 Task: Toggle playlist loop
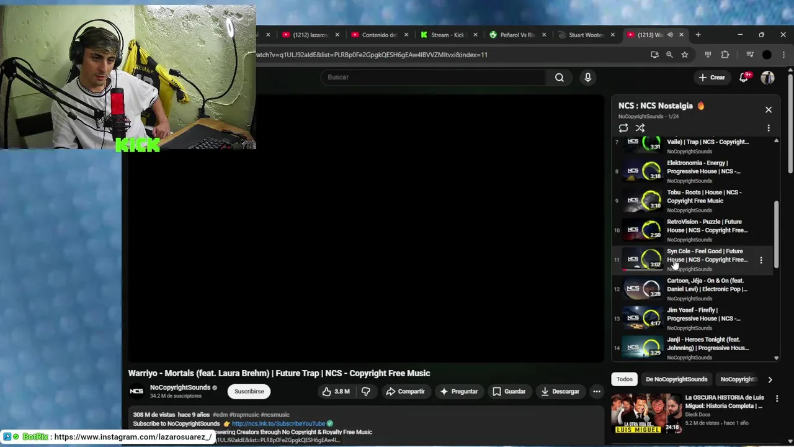[623, 128]
